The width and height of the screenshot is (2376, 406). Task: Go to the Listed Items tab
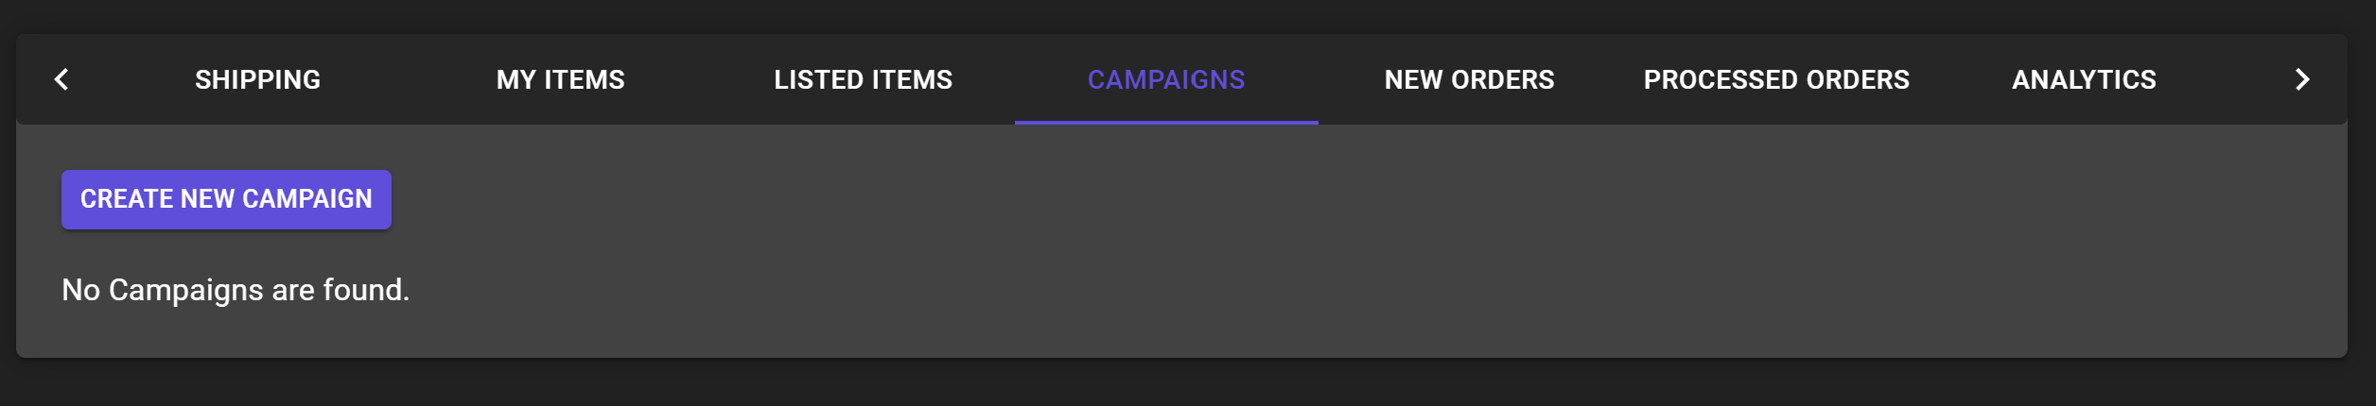point(863,79)
